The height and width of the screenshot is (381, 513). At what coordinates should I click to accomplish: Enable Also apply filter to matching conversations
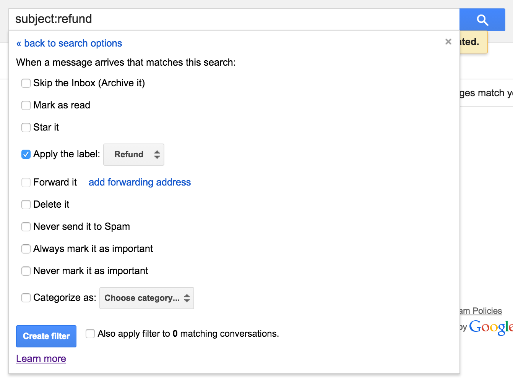click(x=90, y=334)
